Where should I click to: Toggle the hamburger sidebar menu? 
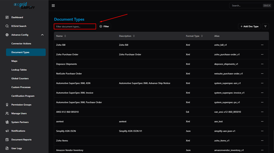[53, 6]
